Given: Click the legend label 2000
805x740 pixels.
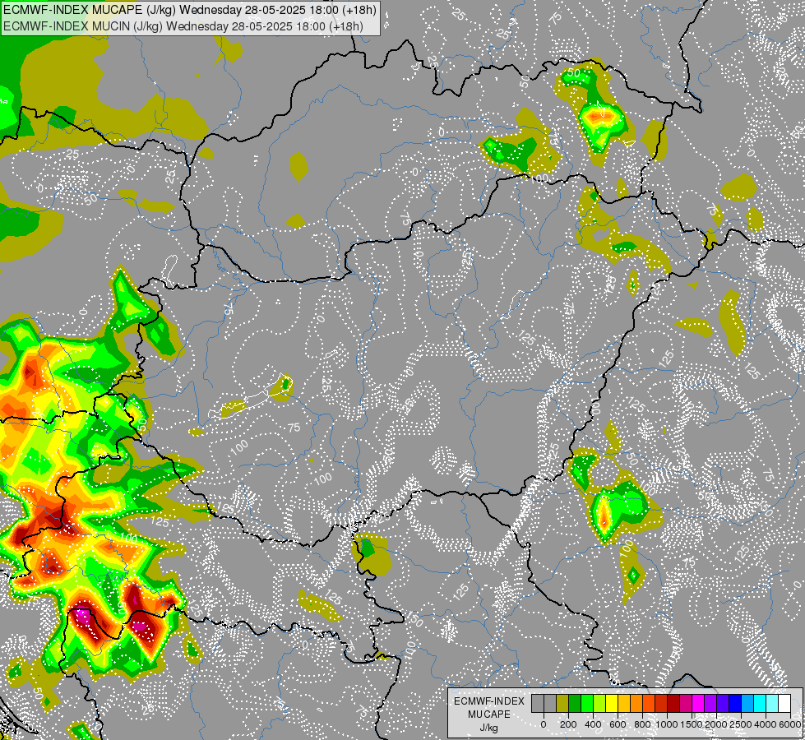Looking at the screenshot, I should pos(716,724).
